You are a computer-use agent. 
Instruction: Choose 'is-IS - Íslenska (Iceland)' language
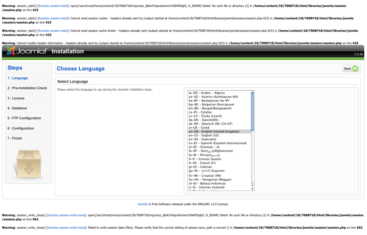[x=219, y=187]
